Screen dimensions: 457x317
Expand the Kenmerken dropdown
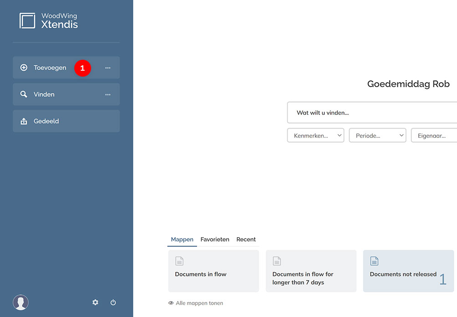[x=315, y=135]
